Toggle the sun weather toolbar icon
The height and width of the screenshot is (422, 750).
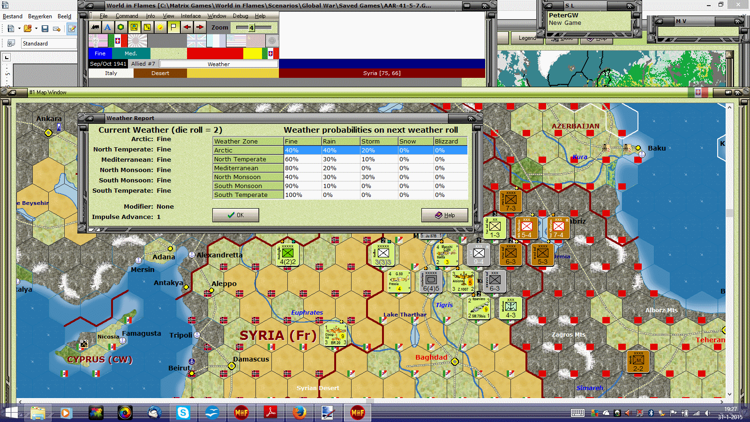160,27
